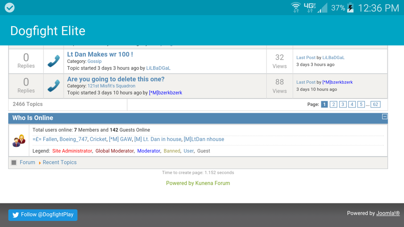The width and height of the screenshot is (404, 227).
Task: Open topic 'Lt Dan Makes wr 100 !'
Action: (x=100, y=54)
